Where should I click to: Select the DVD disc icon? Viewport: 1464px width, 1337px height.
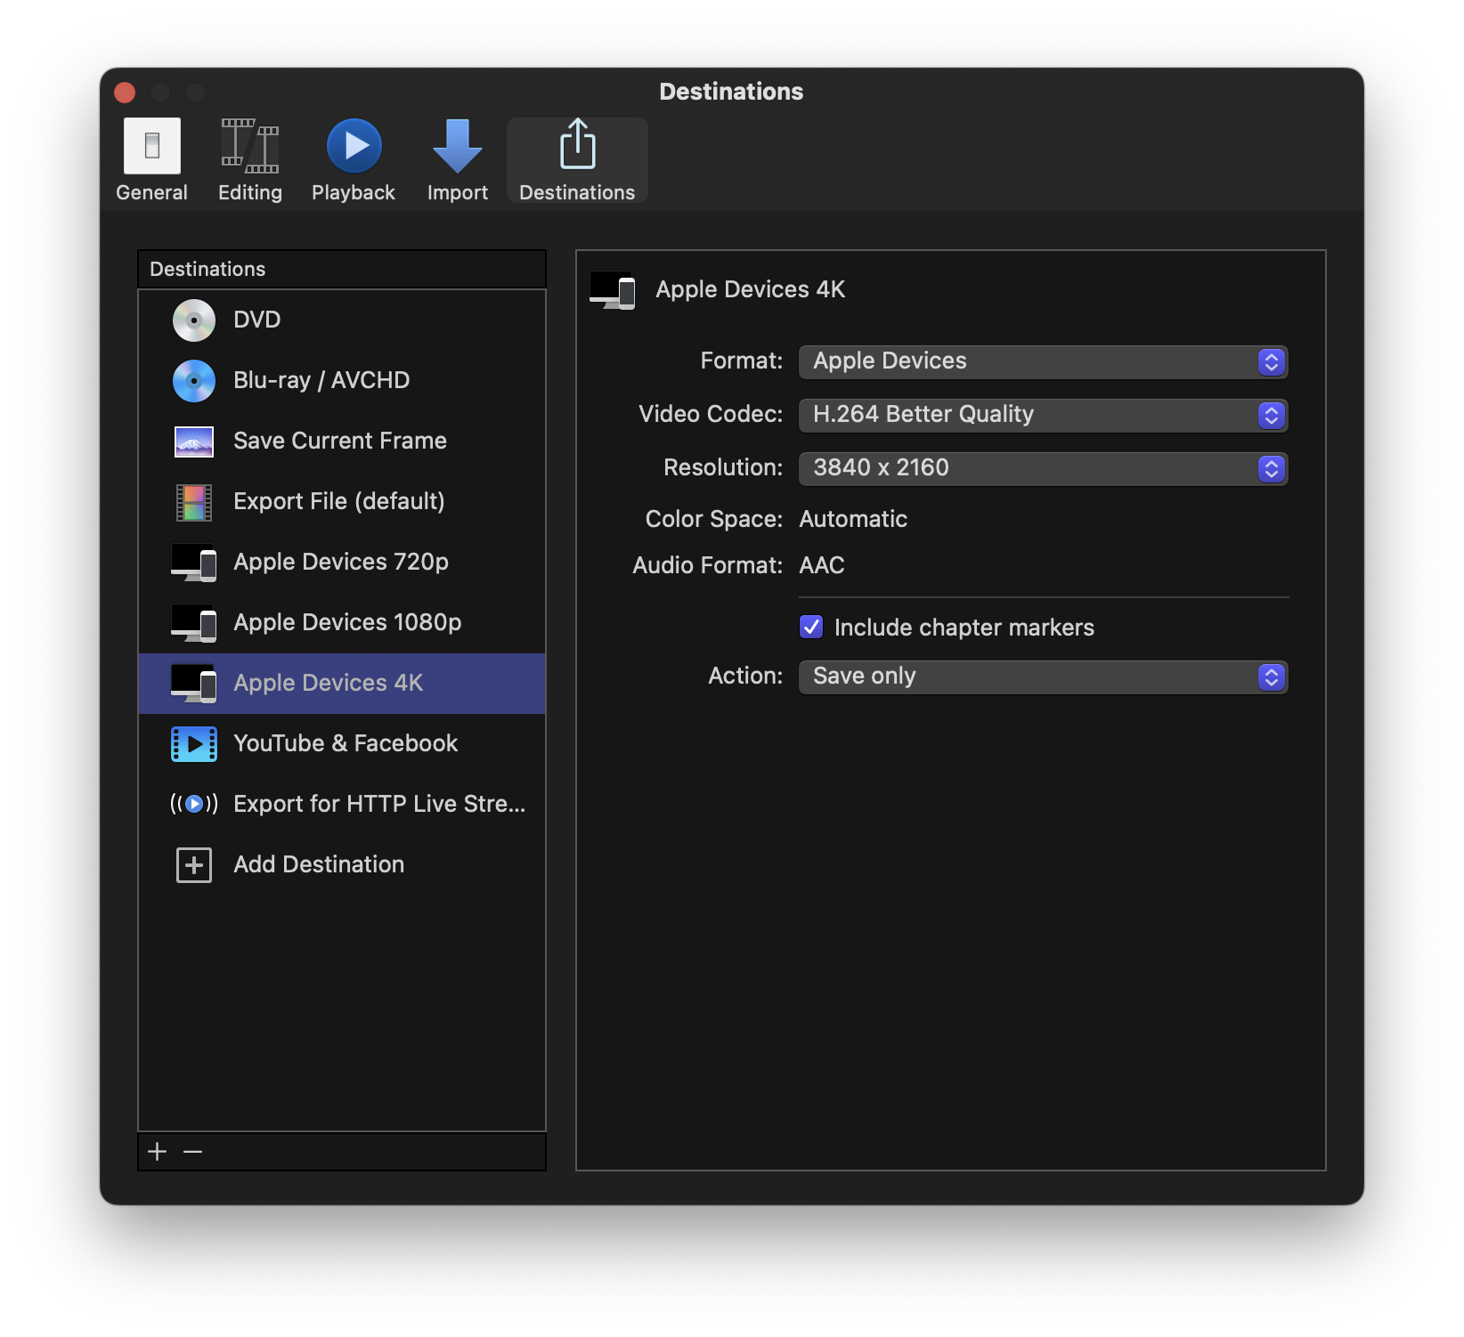point(194,320)
